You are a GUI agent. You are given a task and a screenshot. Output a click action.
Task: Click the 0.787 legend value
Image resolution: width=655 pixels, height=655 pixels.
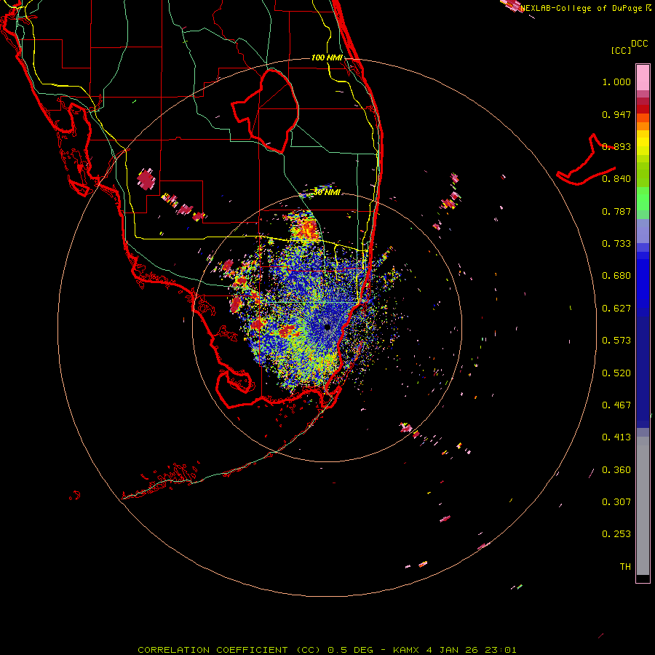click(616, 211)
